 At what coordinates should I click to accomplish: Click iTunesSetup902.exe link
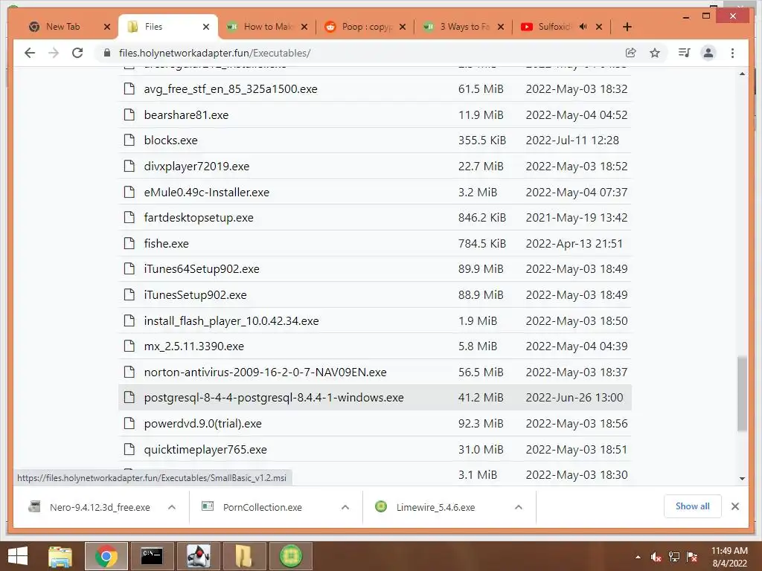pyautogui.click(x=195, y=294)
